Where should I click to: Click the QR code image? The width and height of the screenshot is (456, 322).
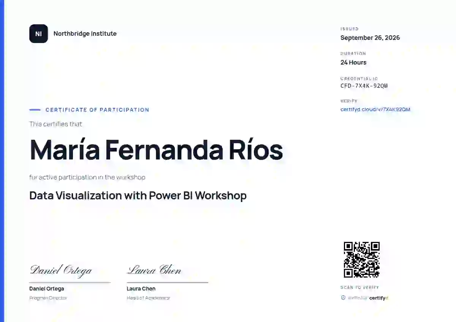point(362,260)
